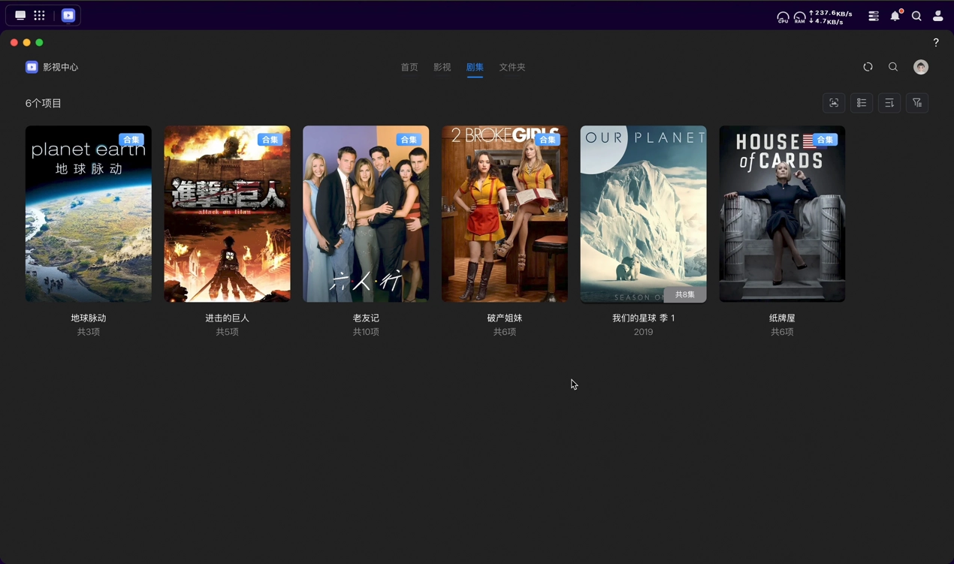Viewport: 954px width, 564px height.
Task: Open the 进击的巨人 poster
Action: click(227, 214)
